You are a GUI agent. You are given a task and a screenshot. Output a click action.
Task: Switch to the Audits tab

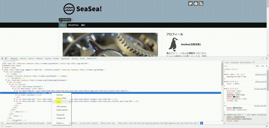pos(82,59)
